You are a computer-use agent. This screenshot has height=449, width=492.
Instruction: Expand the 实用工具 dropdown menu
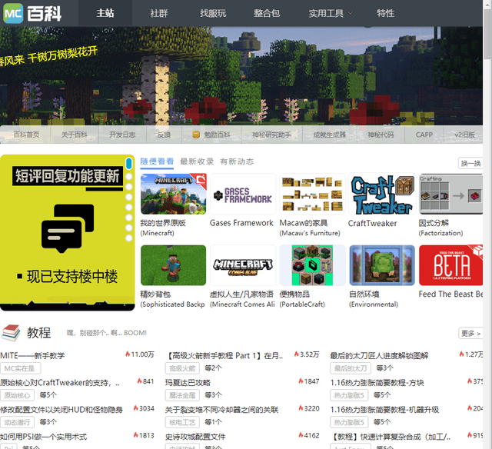pyautogui.click(x=331, y=13)
